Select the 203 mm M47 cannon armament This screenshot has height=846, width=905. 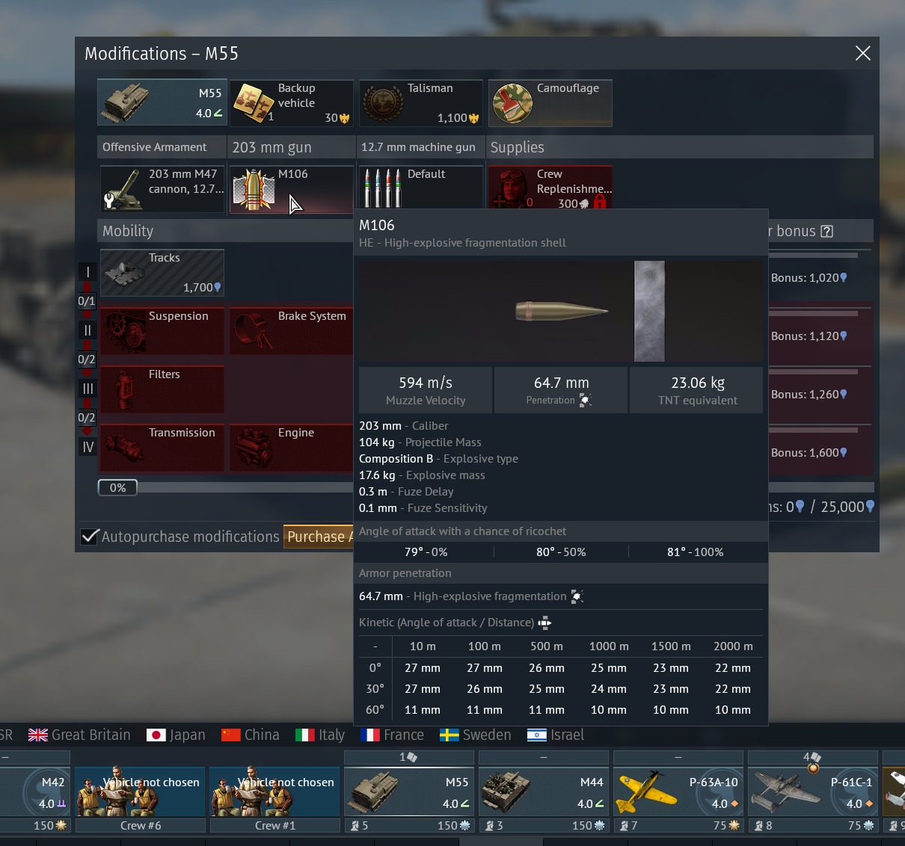point(162,189)
